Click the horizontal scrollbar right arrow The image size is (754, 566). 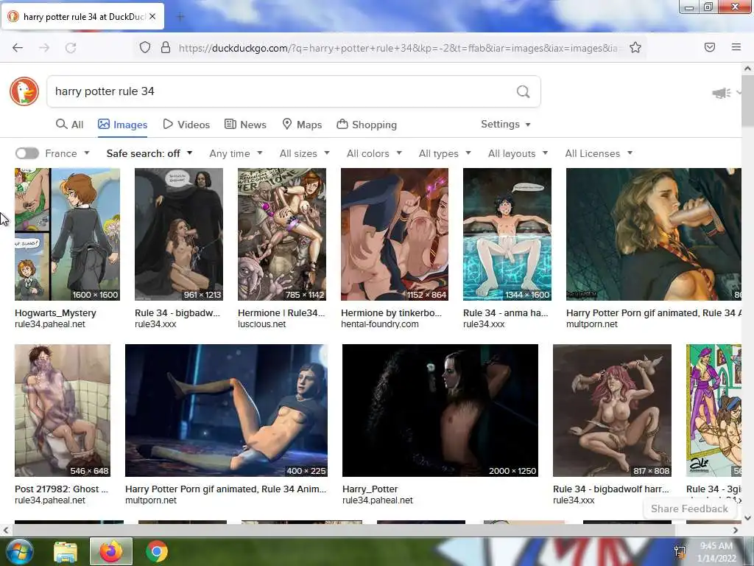coord(736,530)
